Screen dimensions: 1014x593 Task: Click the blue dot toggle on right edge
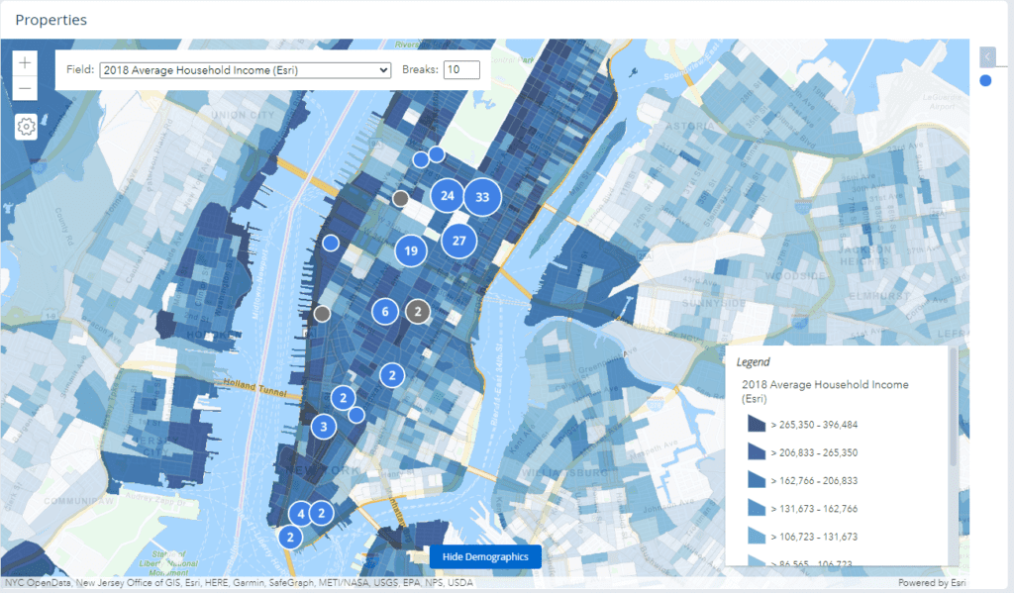(986, 81)
